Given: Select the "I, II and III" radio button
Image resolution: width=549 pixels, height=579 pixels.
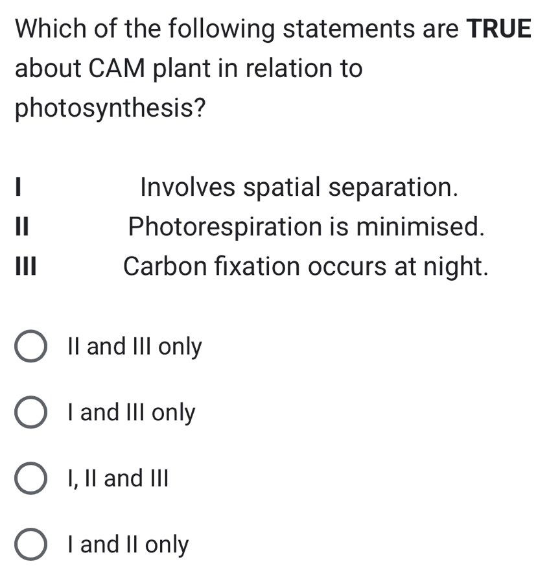Looking at the screenshot, I should click(x=30, y=479).
